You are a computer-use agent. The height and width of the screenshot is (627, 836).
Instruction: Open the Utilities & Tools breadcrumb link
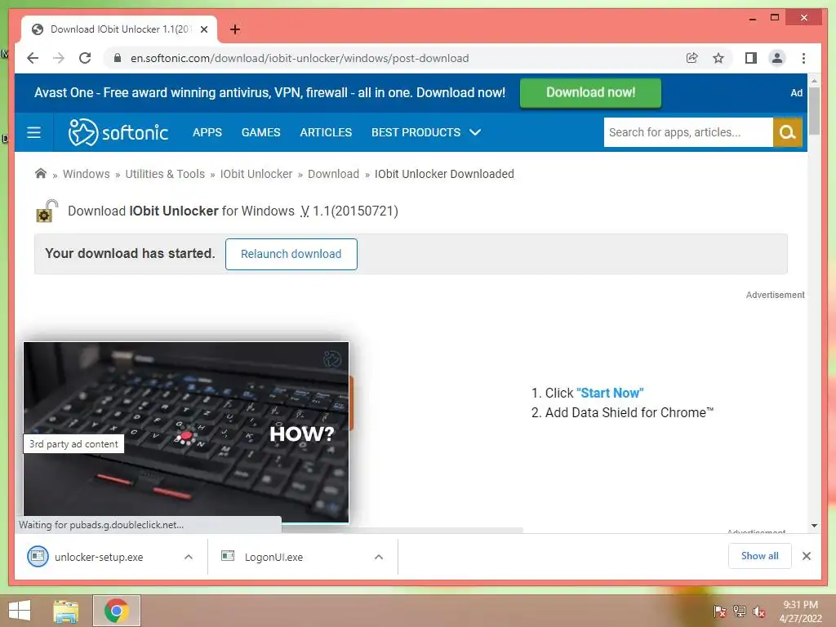(165, 174)
